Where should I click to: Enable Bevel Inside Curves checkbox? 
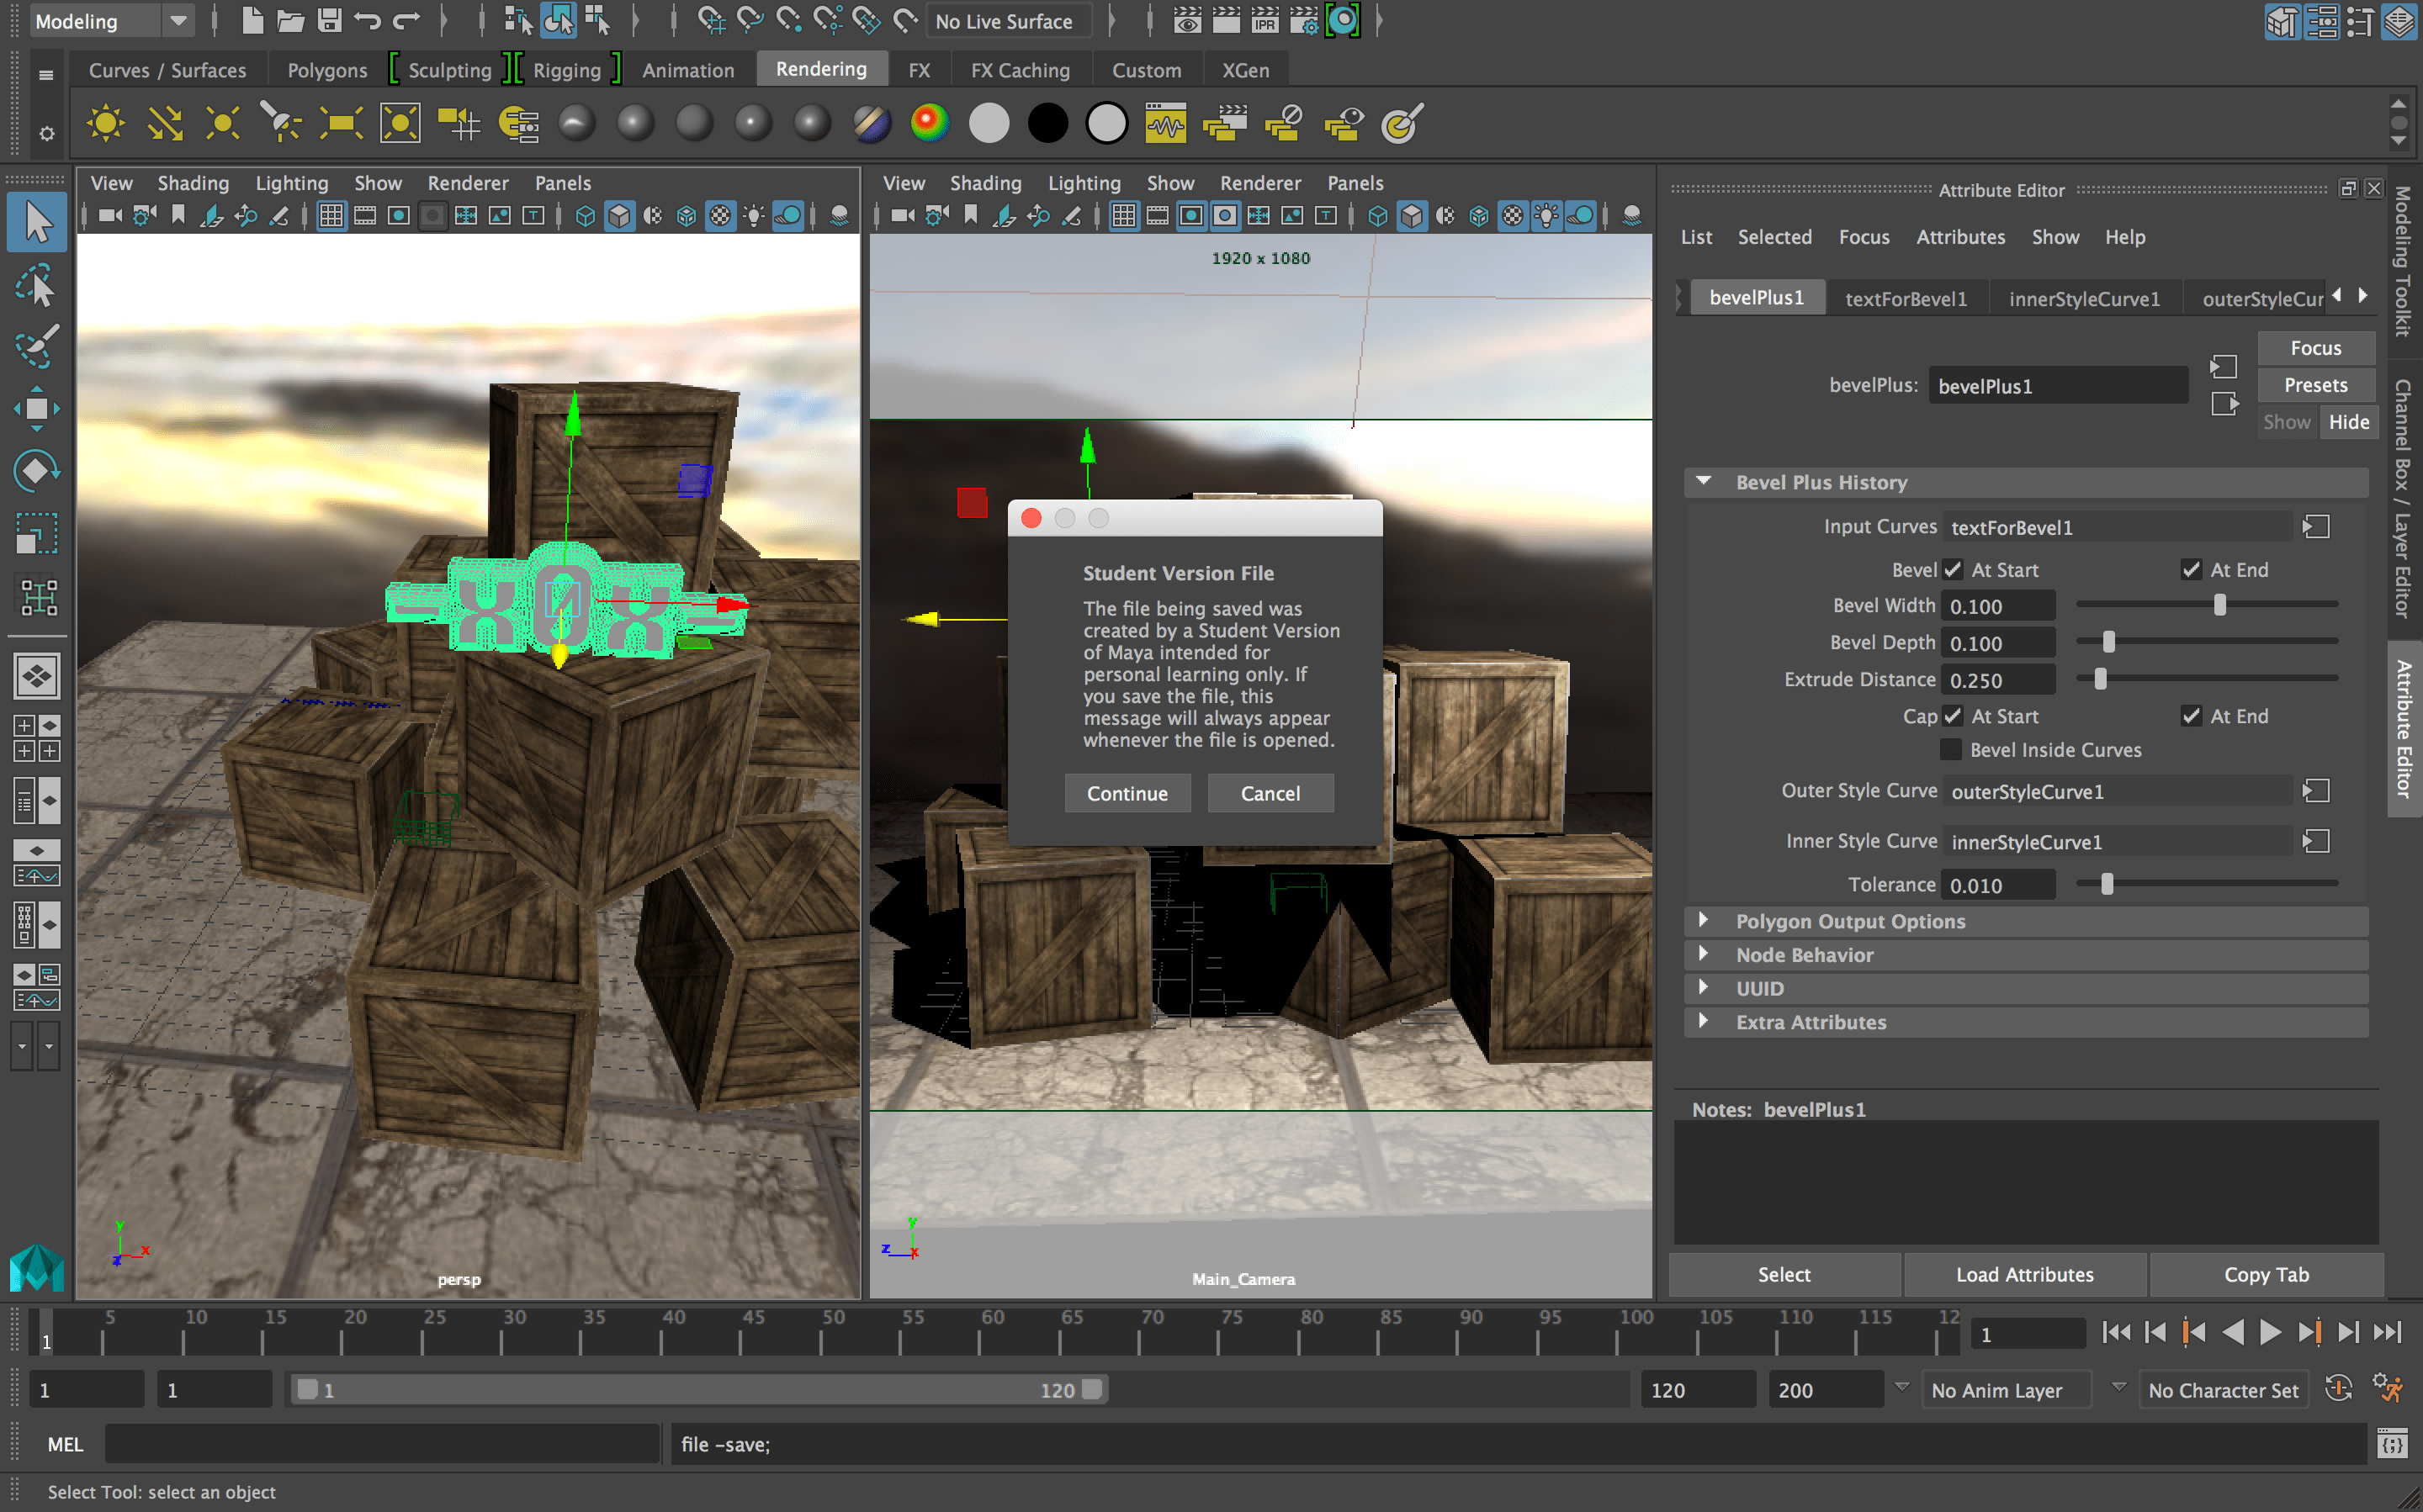point(1952,750)
